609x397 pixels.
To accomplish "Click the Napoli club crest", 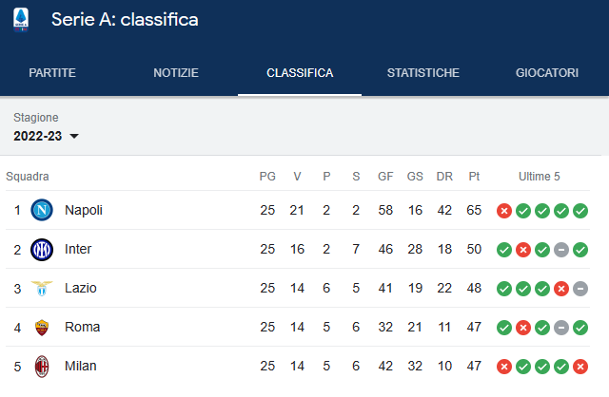I will click(42, 210).
